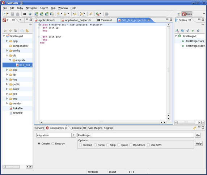This screenshot has height=175, width=207.
Task: Click the FirstProject name input field
Action: click(136, 136)
